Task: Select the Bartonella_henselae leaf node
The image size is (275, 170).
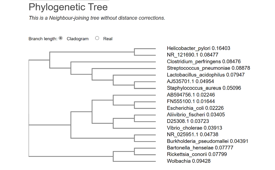Action: (x=200, y=148)
